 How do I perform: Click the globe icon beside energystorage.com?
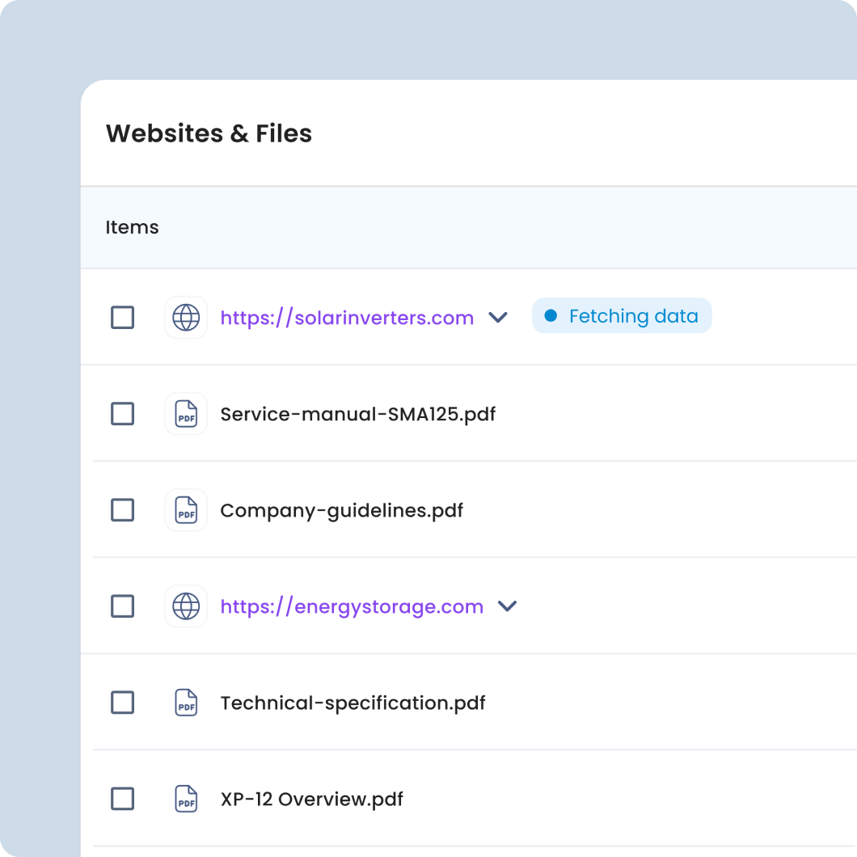(186, 606)
